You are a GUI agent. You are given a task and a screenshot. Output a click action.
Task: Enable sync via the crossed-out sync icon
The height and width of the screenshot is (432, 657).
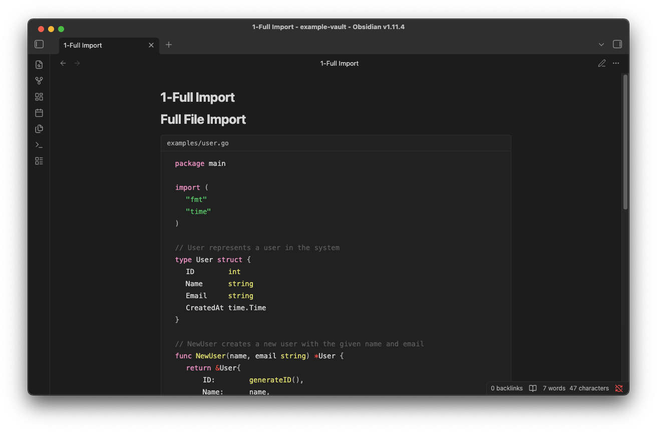click(619, 388)
